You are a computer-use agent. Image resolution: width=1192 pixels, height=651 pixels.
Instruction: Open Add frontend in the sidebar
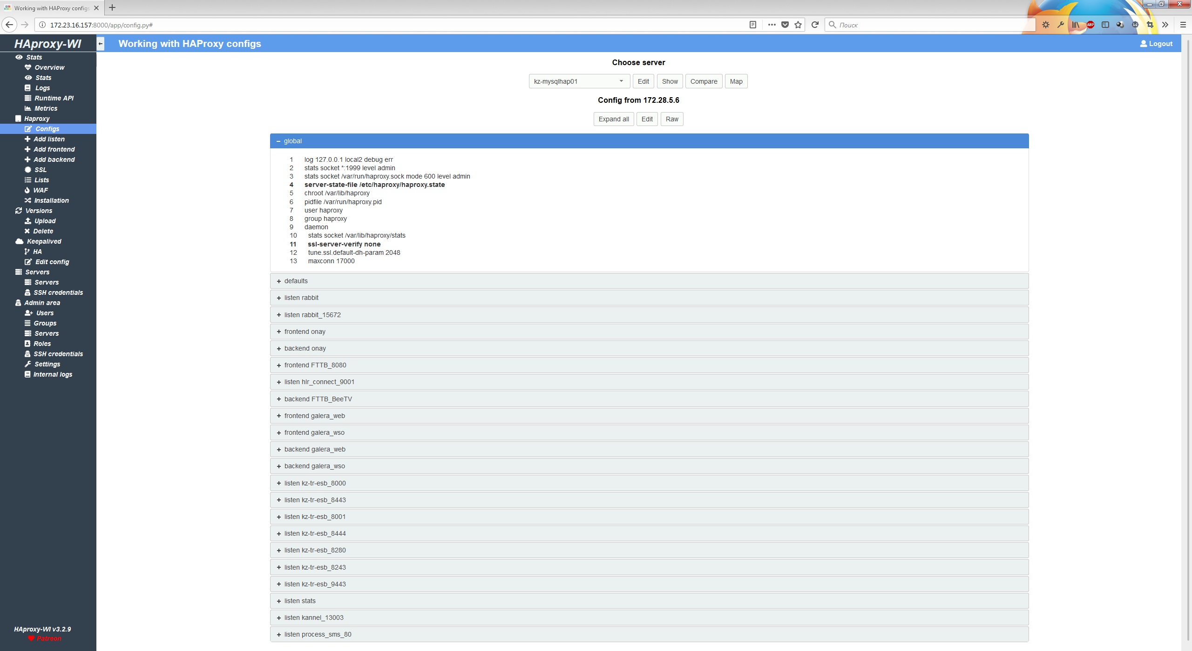[x=54, y=149]
